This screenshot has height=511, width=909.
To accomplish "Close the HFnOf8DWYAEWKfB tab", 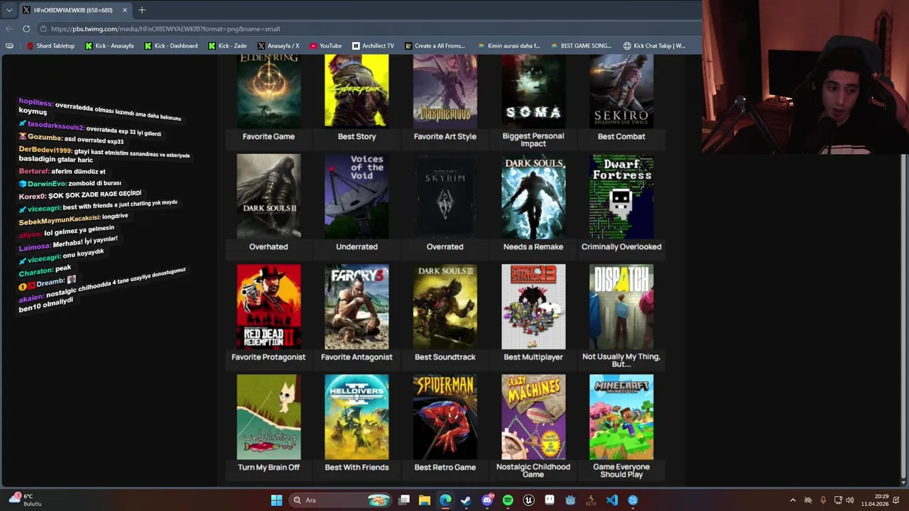I will click(125, 10).
